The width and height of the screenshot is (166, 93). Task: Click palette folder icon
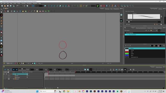pyautogui.click(x=151, y=30)
